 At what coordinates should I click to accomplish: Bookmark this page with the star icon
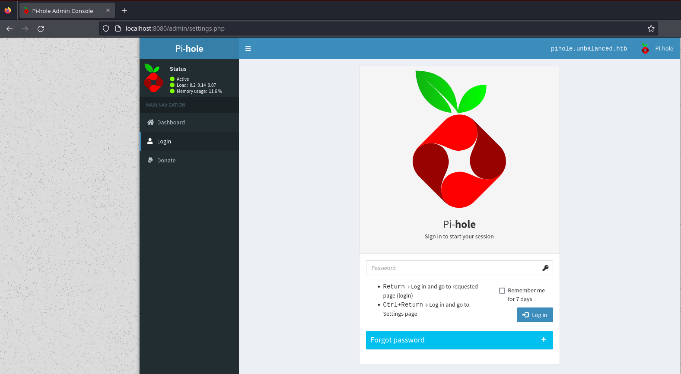(651, 29)
